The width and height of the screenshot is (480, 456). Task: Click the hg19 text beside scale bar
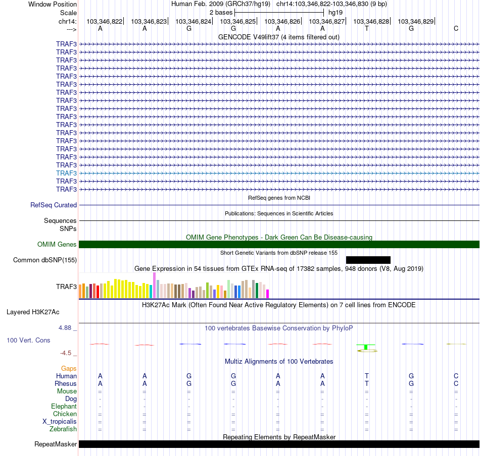click(x=335, y=13)
